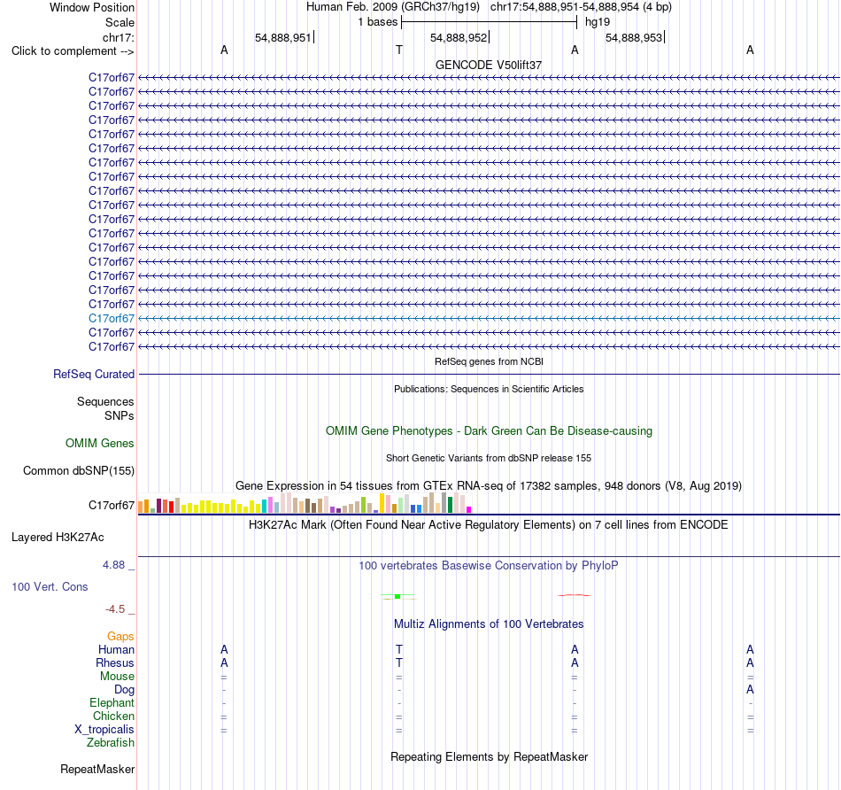The image size is (841, 790).
Task: Open 'Multiz Alignments of 100 Vertebrates' title
Action: click(489, 624)
